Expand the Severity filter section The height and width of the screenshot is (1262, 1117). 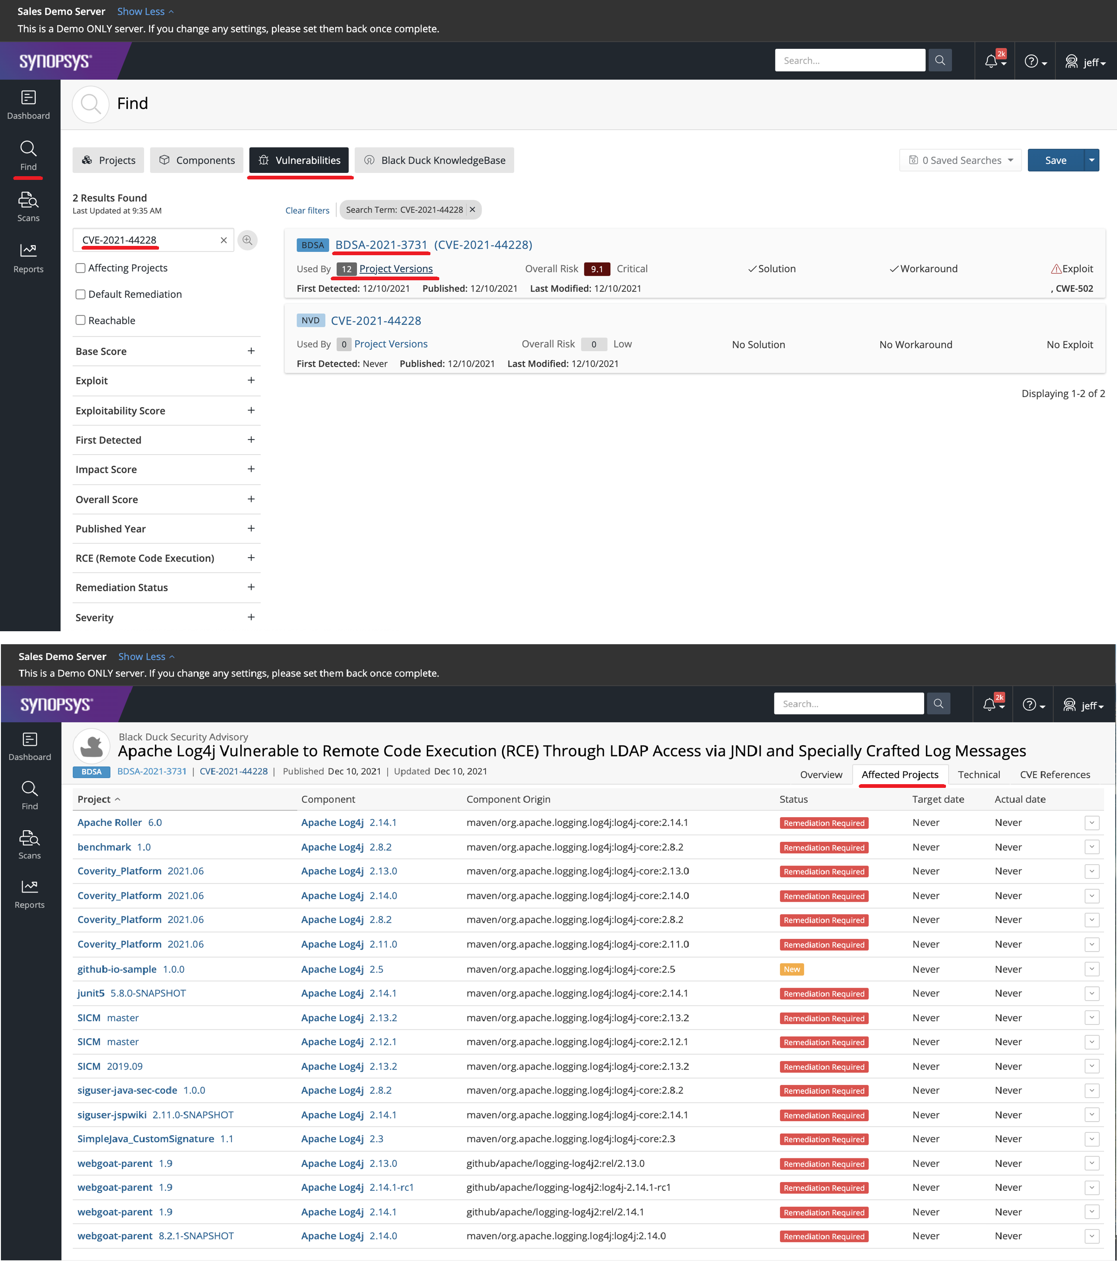point(251,617)
